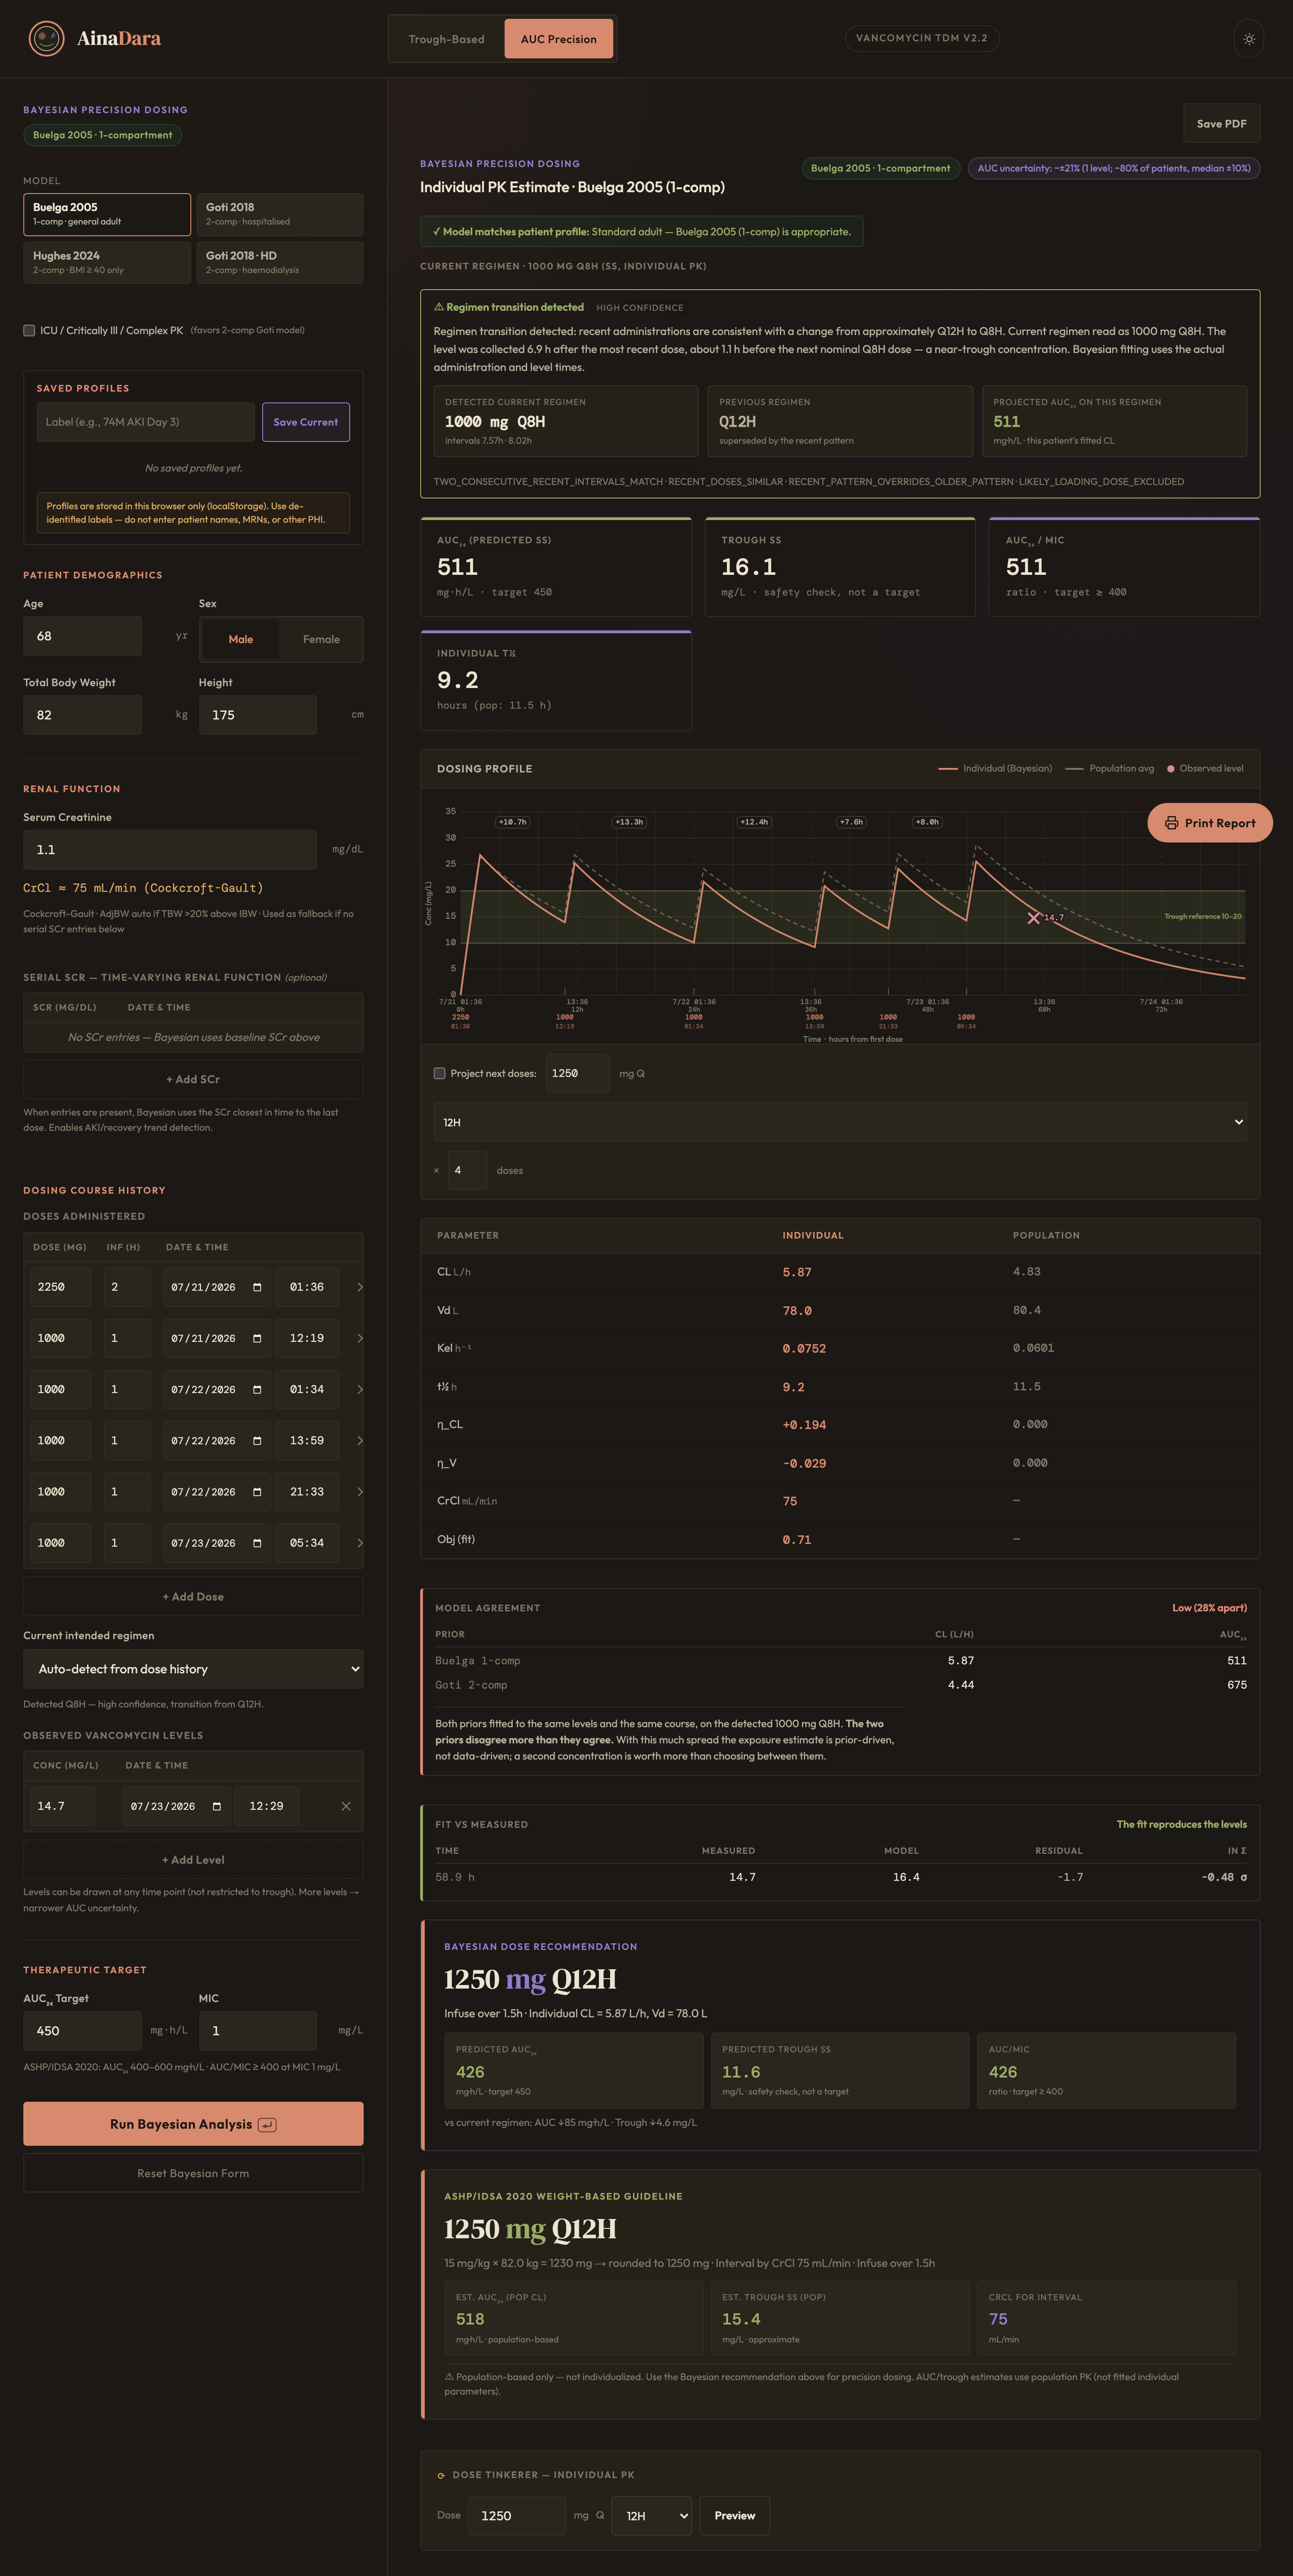Click the printer icon on Print Report
Viewport: 1293px width, 2576px height.
click(x=1171, y=823)
